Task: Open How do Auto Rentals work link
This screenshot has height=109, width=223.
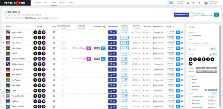Action: pyautogui.click(x=203, y=16)
